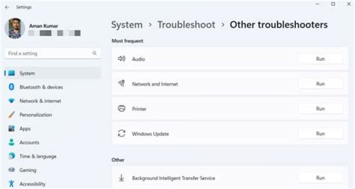Run Background Intelligent Transfer Service troubleshooter
The height and width of the screenshot is (189, 355).
click(320, 178)
